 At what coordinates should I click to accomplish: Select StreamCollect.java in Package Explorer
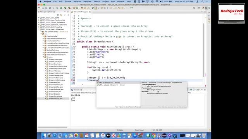(55, 59)
